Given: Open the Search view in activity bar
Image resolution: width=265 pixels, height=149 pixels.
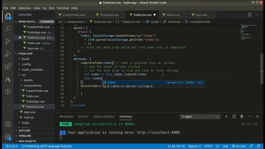Looking at the screenshot, I should (x=8, y=29).
